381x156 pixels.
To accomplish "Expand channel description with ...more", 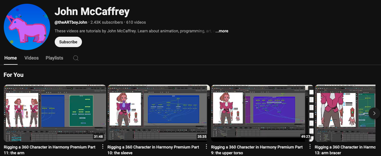I will click(x=222, y=31).
